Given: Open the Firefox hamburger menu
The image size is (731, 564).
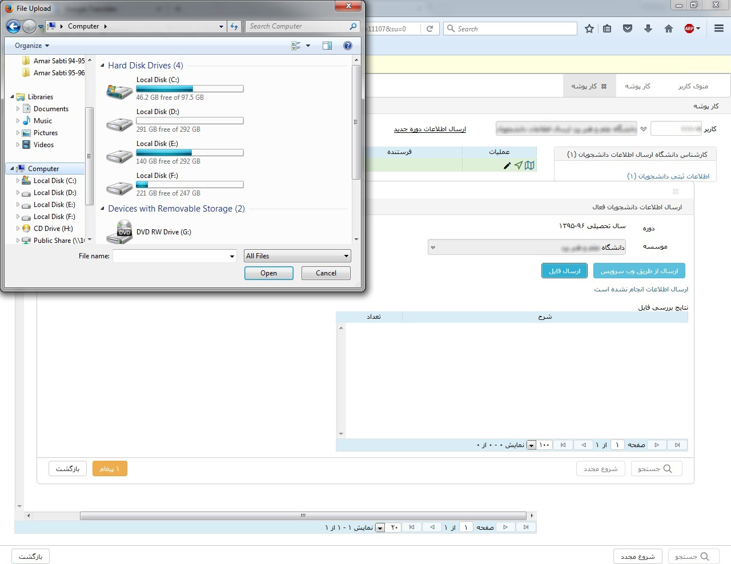Looking at the screenshot, I should [719, 29].
